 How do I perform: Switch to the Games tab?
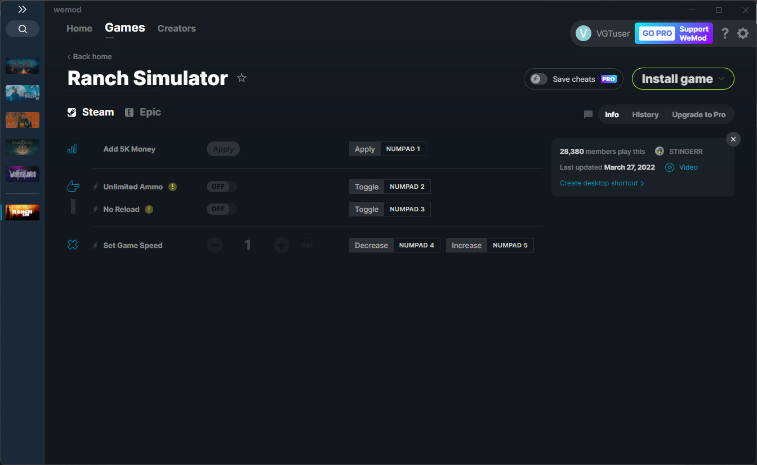125,28
